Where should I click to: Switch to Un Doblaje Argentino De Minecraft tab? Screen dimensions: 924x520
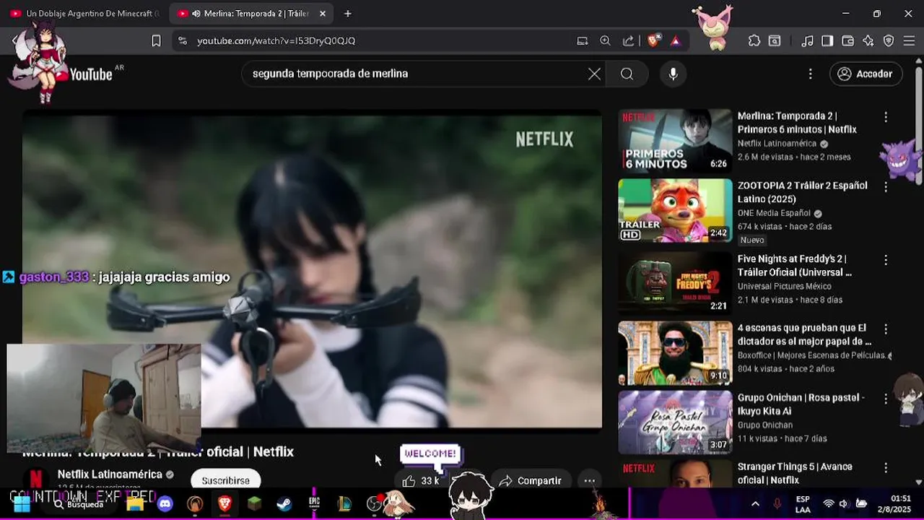[x=85, y=13]
